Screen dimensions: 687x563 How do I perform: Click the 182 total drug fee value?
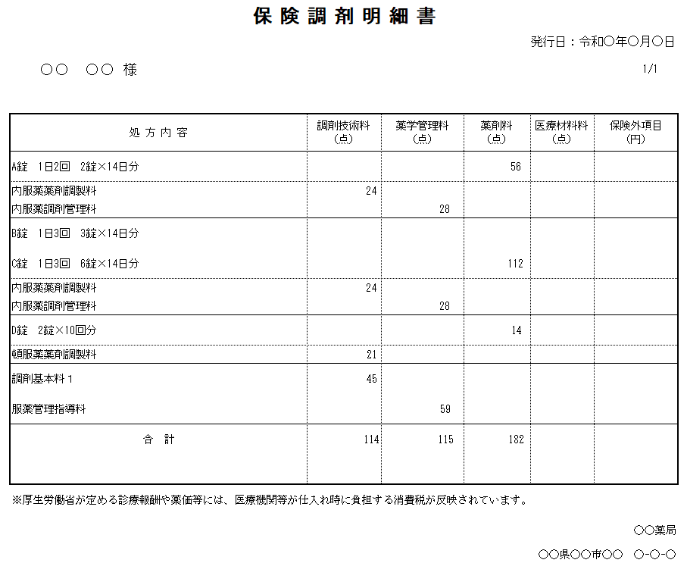pyautogui.click(x=516, y=439)
